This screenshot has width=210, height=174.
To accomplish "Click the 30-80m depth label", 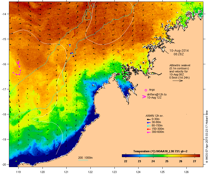I will click(x=156, y=122).
